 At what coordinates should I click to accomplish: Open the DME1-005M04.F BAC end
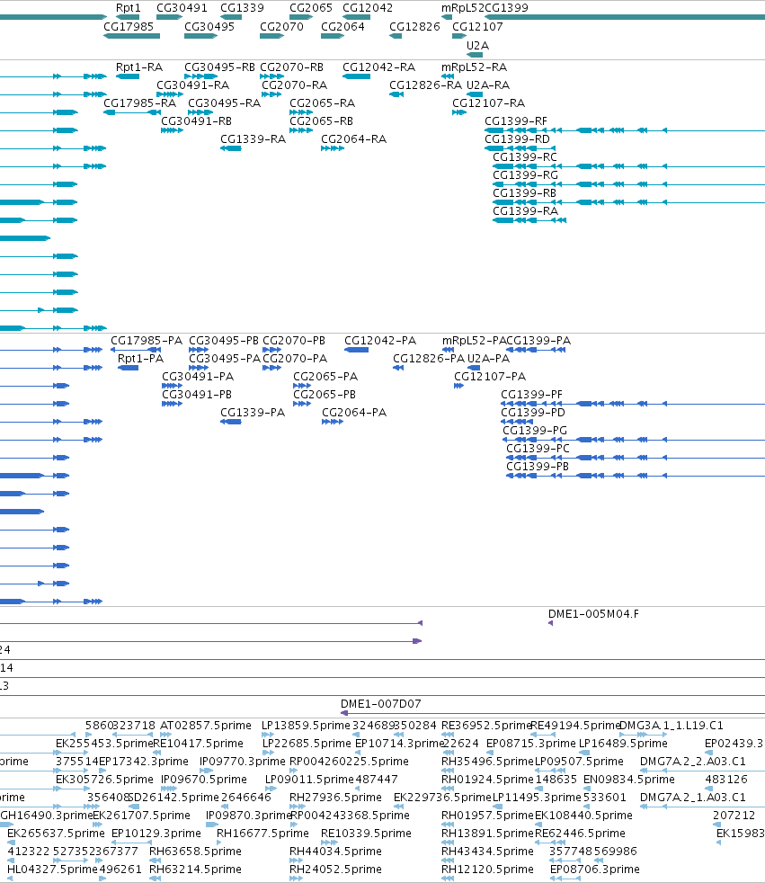(550, 623)
